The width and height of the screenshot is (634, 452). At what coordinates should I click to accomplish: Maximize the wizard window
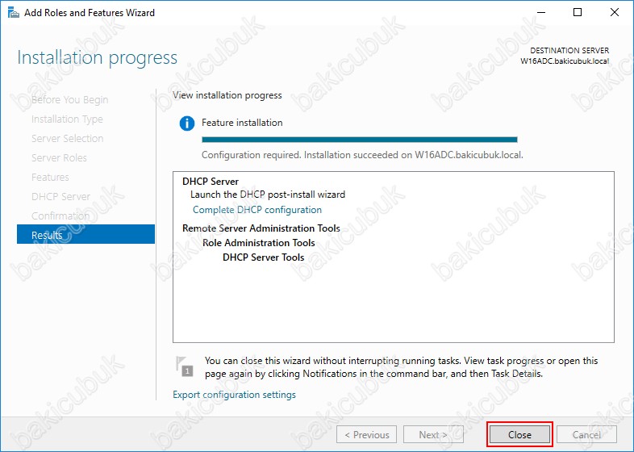pos(578,12)
